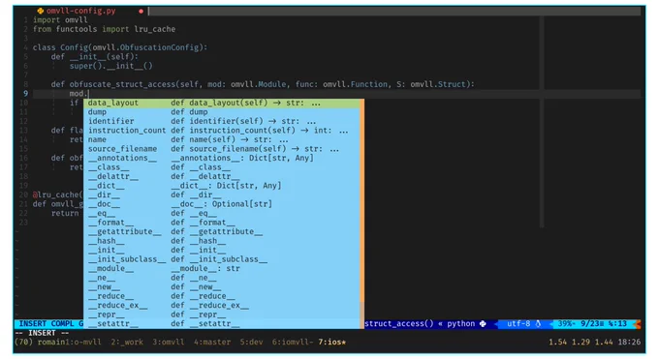This screenshot has width=659, height=359.
Task: Select __class__ completion entry
Action: tap(222, 167)
